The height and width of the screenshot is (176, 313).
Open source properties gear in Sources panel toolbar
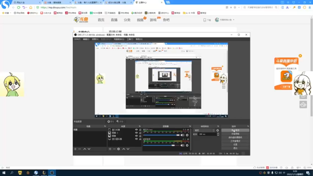point(119,149)
